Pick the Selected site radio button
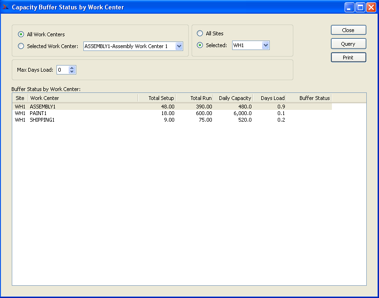This screenshot has height=298, width=379. [x=200, y=45]
